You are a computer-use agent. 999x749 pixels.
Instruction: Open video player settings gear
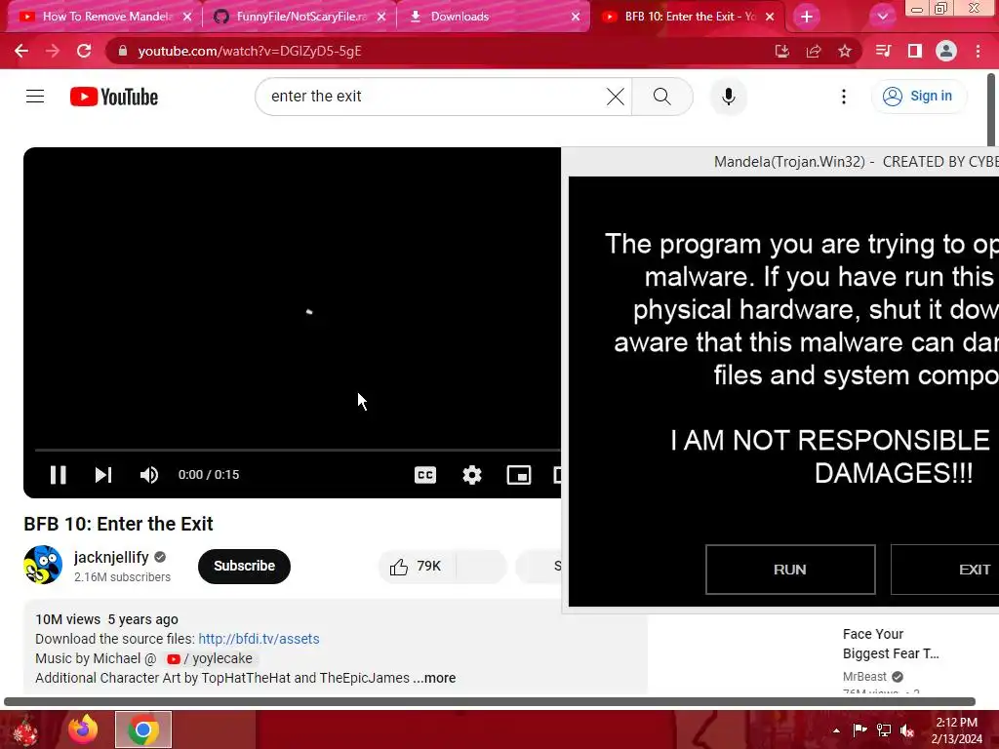click(x=472, y=475)
